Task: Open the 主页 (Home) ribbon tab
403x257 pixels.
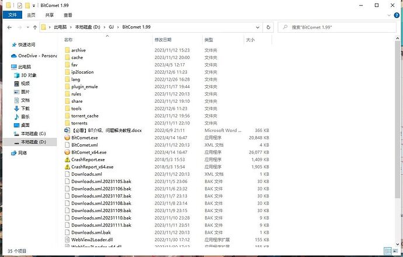Action: (x=32, y=15)
